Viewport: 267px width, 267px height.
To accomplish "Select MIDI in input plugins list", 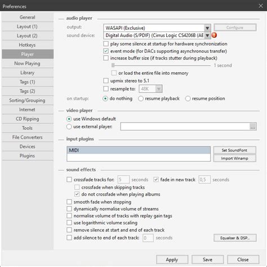I will click(x=139, y=150).
